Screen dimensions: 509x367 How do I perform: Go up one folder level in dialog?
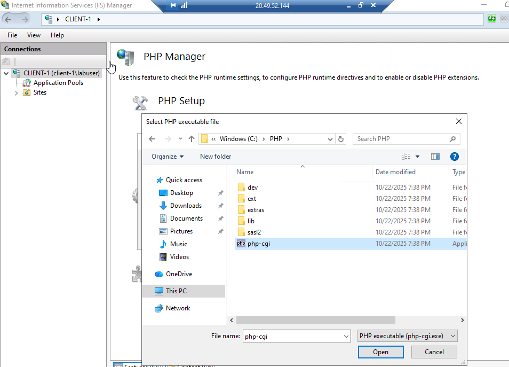pyautogui.click(x=192, y=139)
